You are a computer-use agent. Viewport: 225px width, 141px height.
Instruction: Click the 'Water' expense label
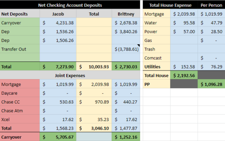[x=156, y=22]
